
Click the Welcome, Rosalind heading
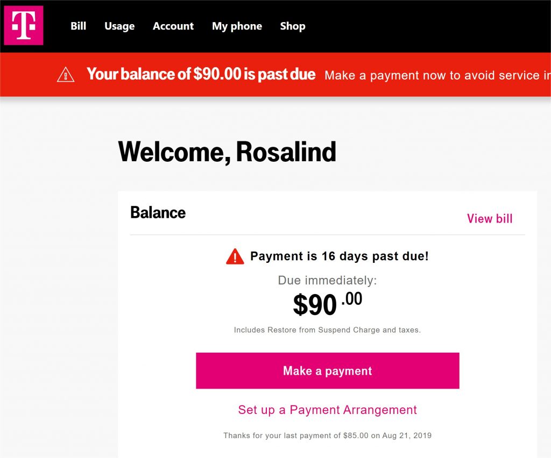tap(227, 152)
